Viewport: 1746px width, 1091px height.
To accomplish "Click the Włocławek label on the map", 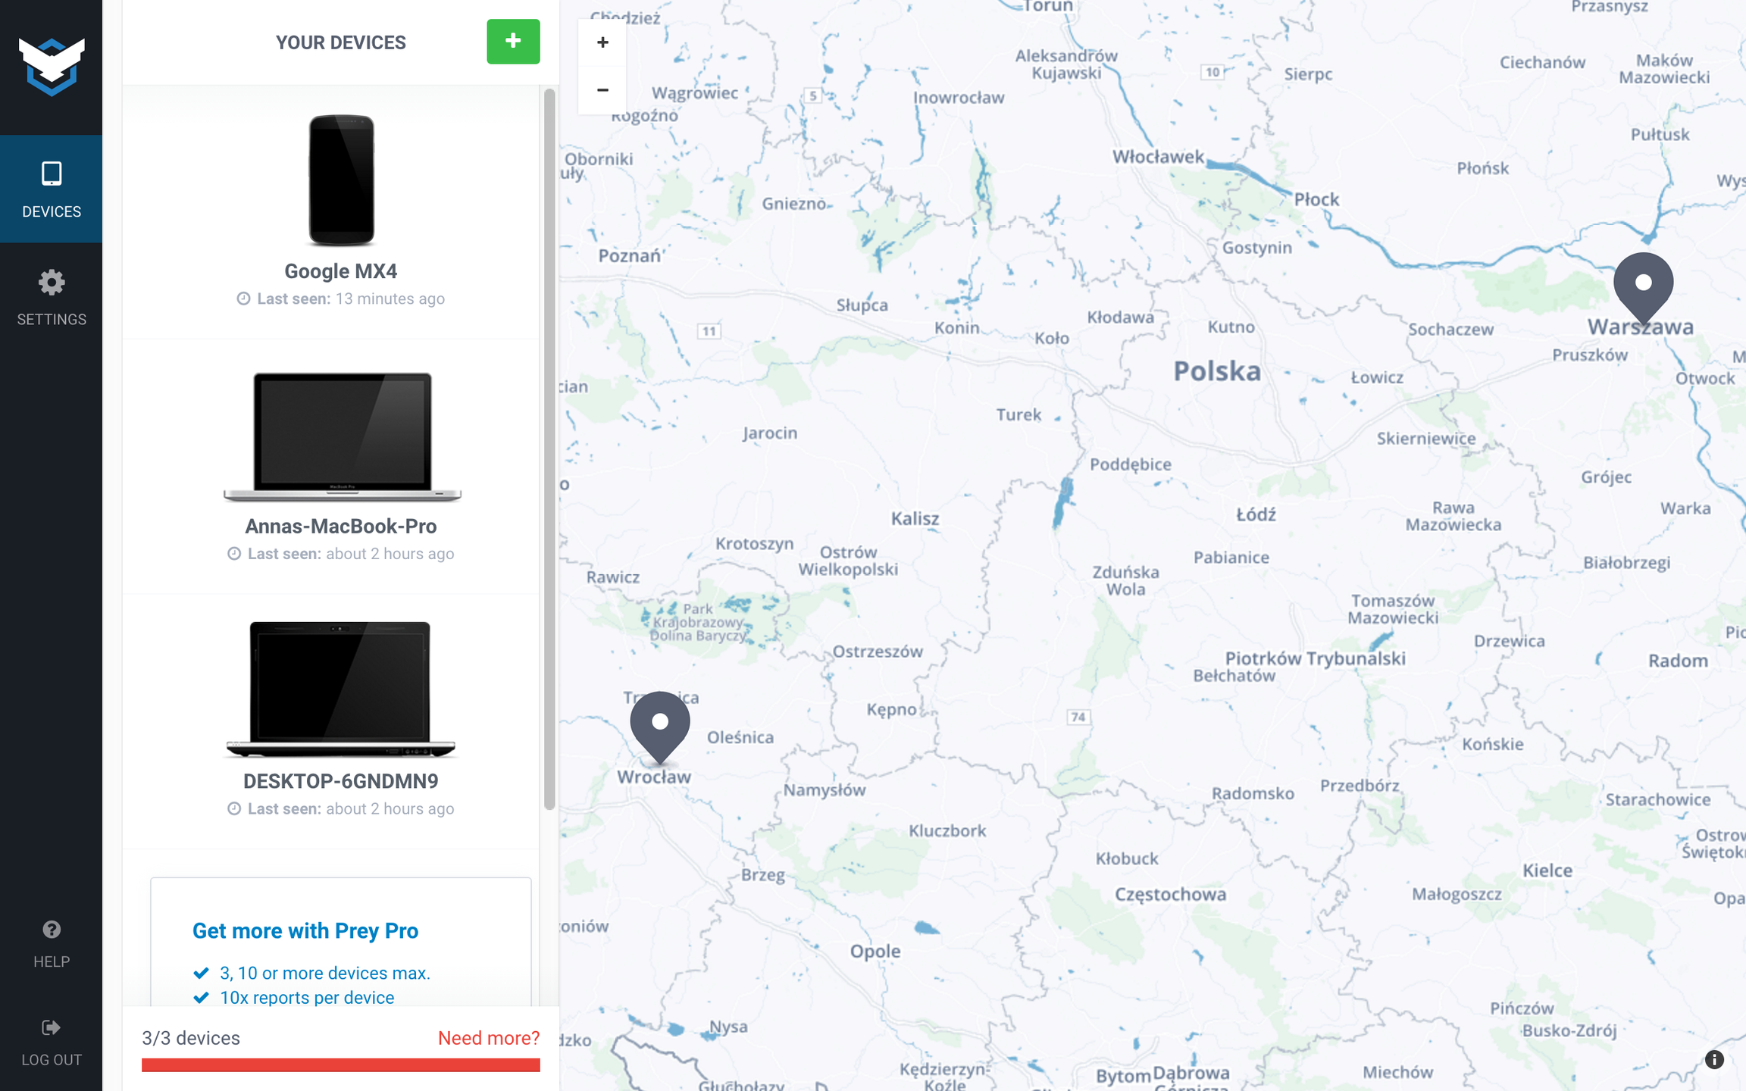I will (1158, 157).
